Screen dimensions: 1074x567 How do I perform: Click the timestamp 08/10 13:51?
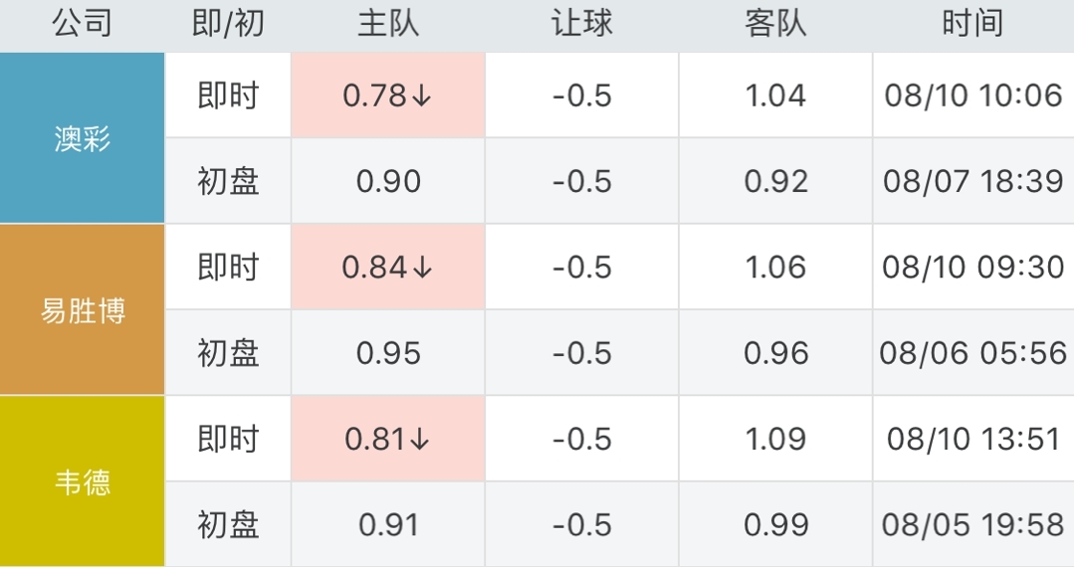coord(972,439)
